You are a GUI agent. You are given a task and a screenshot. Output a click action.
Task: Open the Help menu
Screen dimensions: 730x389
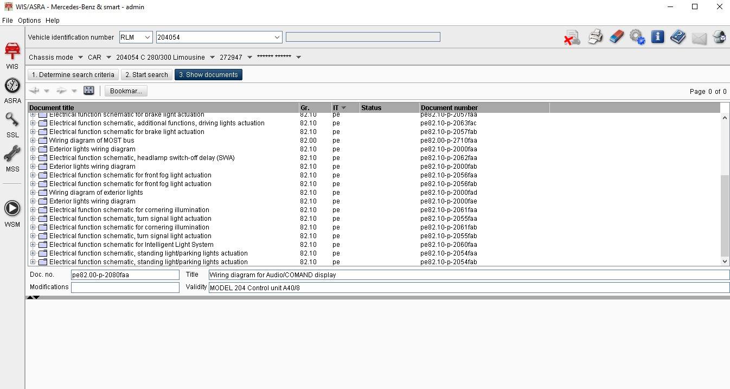click(x=53, y=20)
